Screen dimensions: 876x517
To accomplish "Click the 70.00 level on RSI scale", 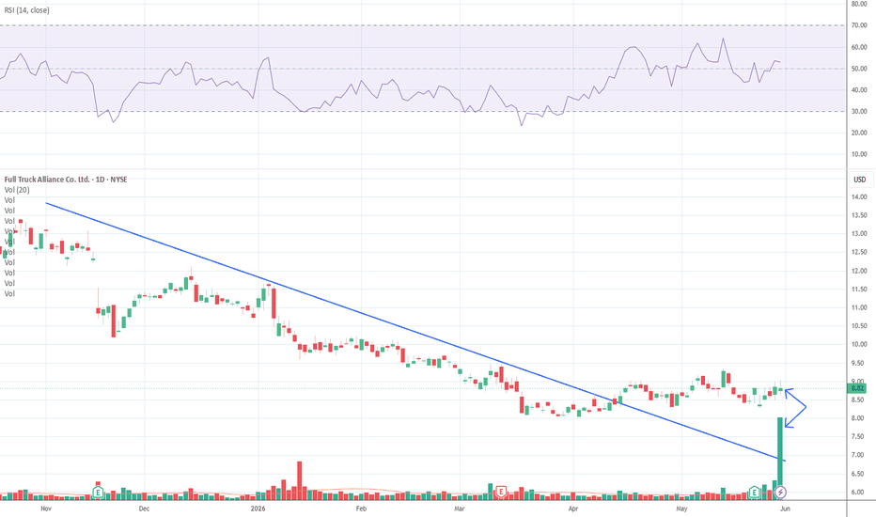I will pos(859,25).
